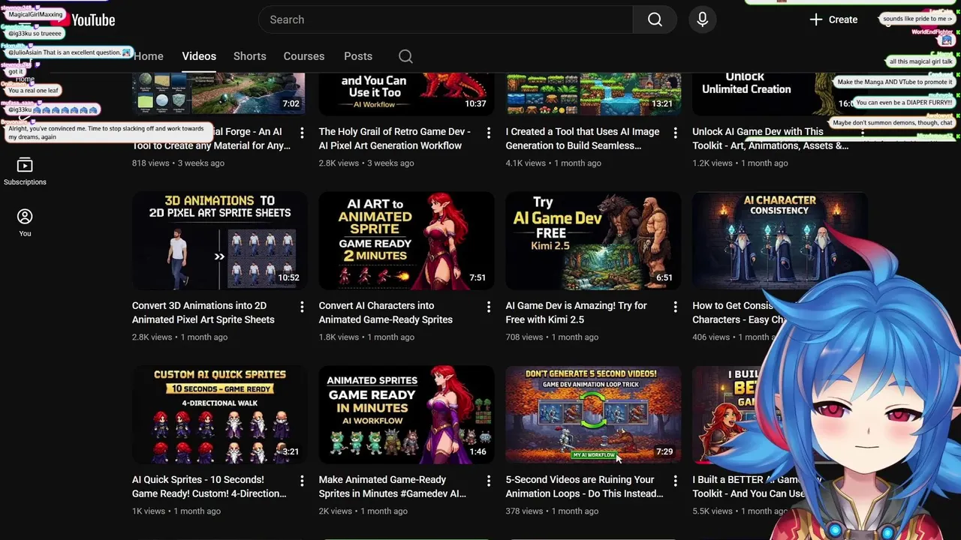961x540 pixels.
Task: Click '2.8K views • 1 month ago' text
Action: point(179,337)
